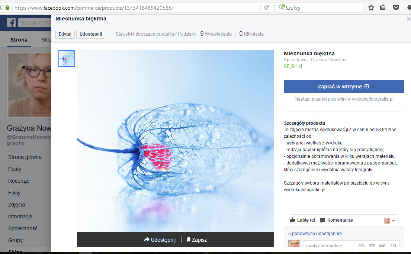Viewport: 411px width, 254px height.
Task: Select the Strona tab
Action: coord(19,40)
